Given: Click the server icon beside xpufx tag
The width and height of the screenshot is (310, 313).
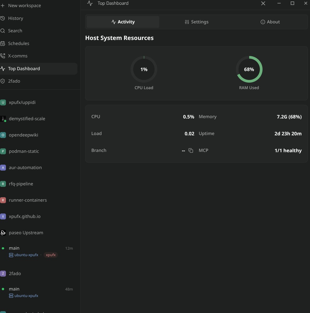Looking at the screenshot, I should coord(11,255).
